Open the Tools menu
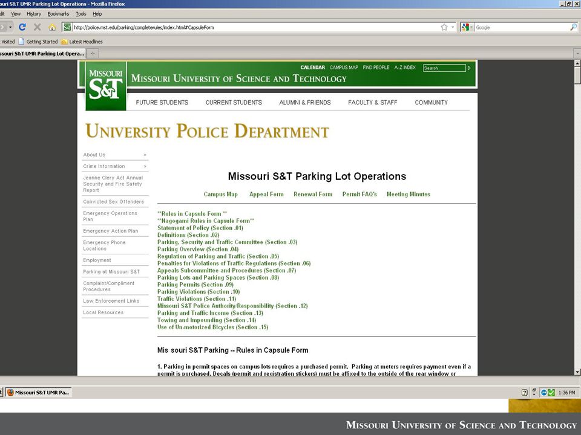The height and width of the screenshot is (435, 581). pyautogui.click(x=80, y=14)
